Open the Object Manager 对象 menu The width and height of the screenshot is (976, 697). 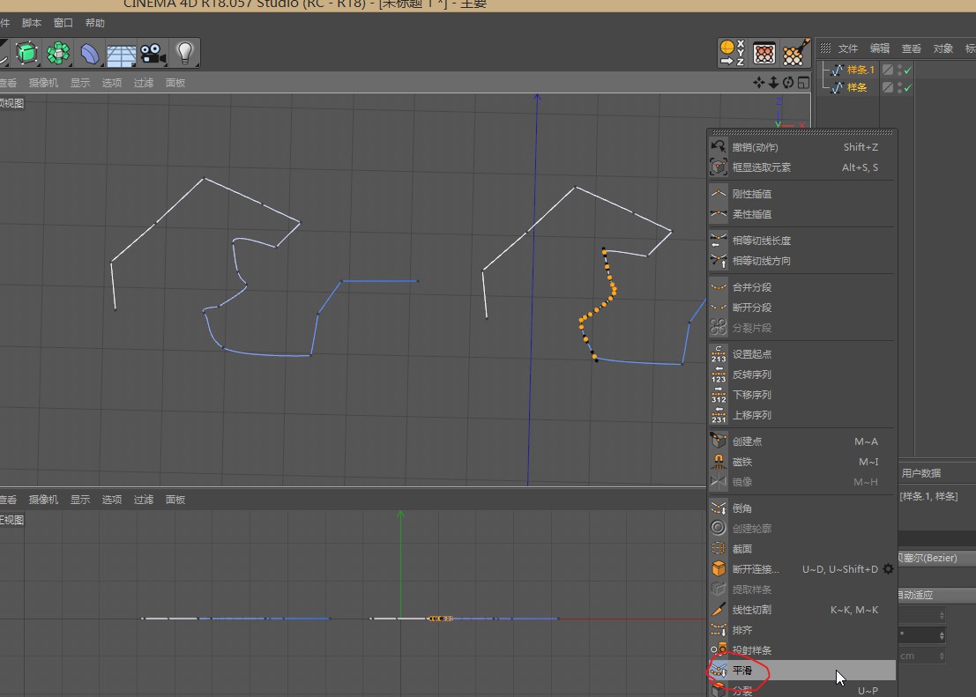click(943, 48)
